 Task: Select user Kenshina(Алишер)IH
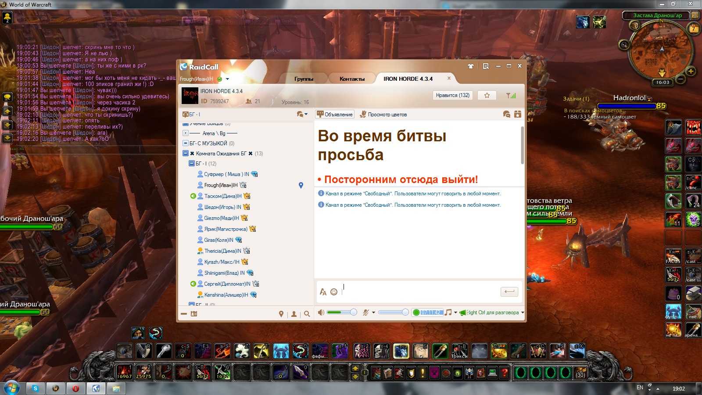[x=226, y=295]
